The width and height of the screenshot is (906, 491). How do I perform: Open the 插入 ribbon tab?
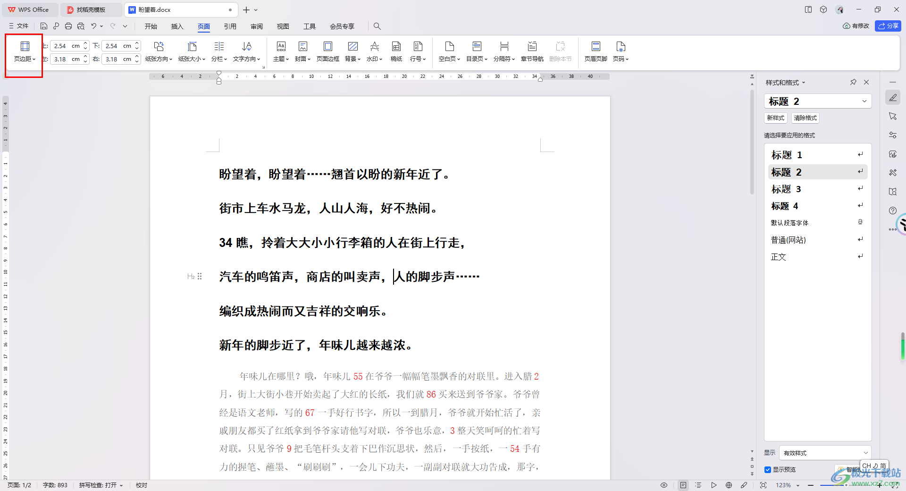[177, 26]
